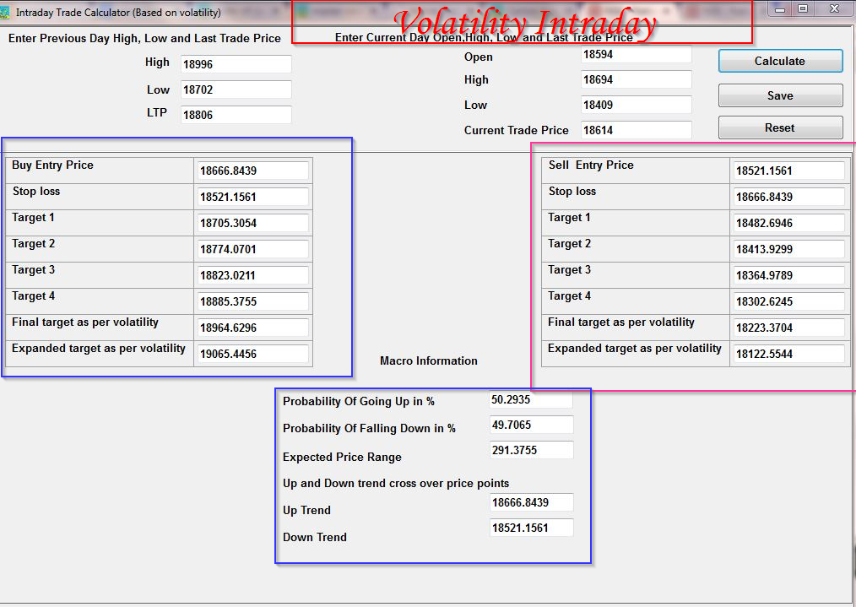This screenshot has width=856, height=607.
Task: Click the previous day Low input field
Action: [235, 89]
